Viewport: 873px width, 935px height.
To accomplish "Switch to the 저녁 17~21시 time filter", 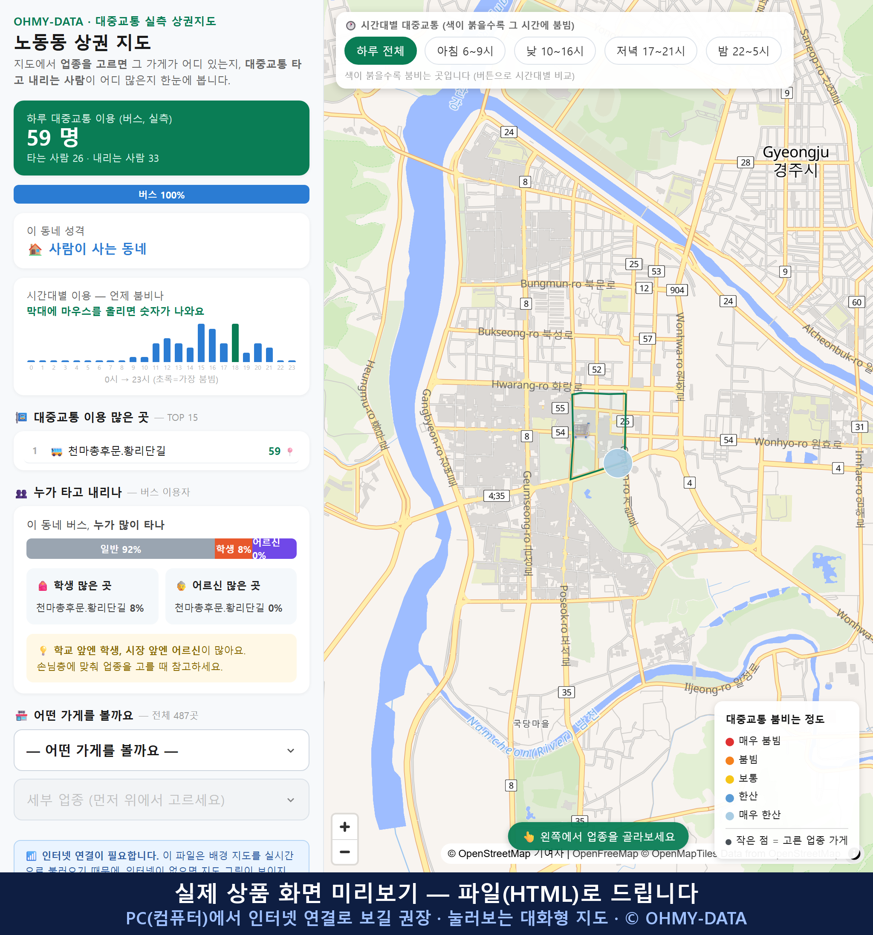I will [650, 51].
